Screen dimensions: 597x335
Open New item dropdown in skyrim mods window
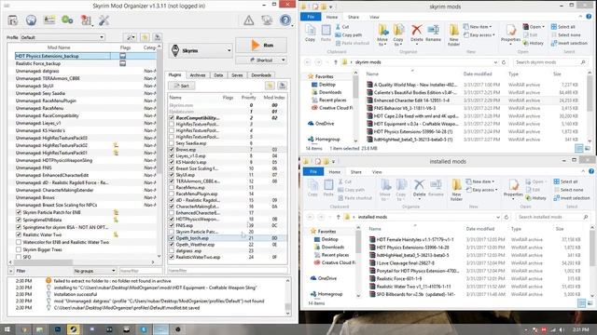click(478, 27)
